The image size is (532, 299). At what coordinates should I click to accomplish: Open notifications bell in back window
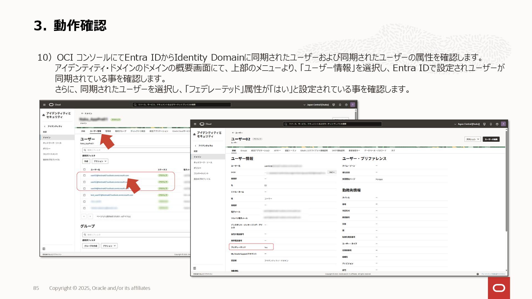340,105
